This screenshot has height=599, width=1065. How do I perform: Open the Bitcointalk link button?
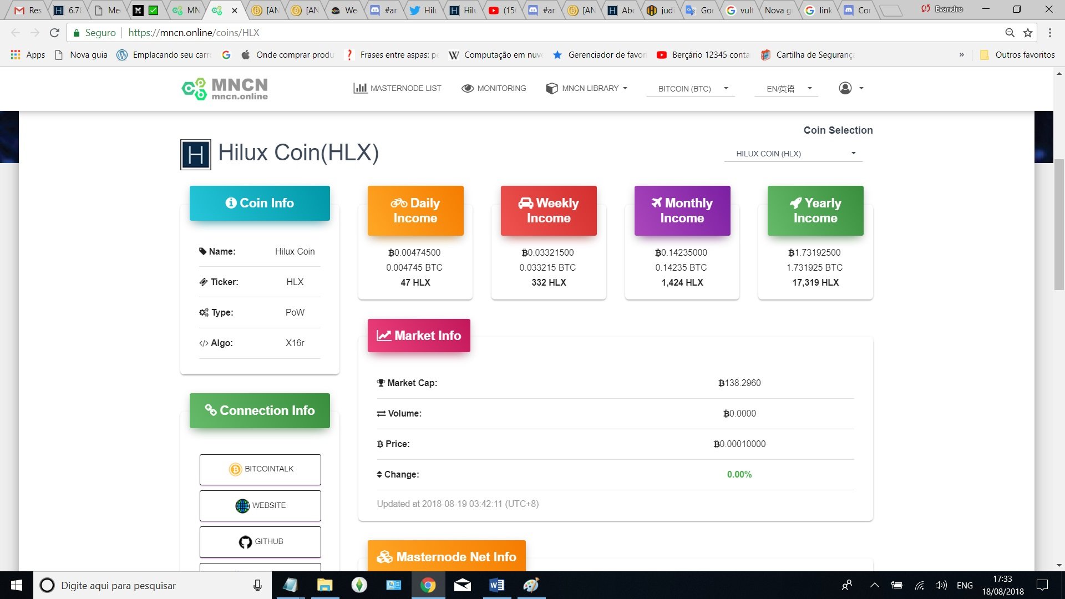pos(260,469)
